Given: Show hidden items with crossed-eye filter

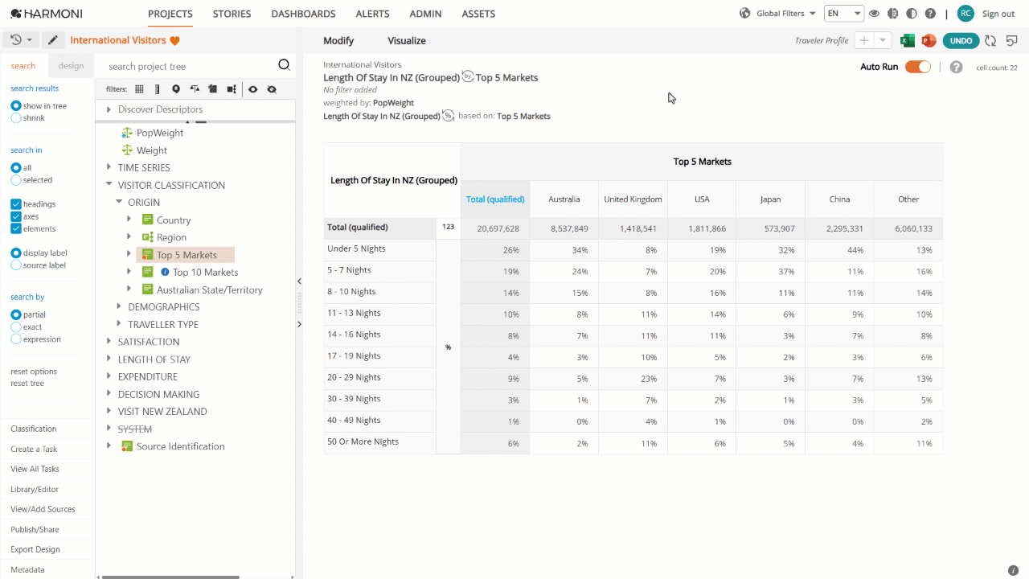Looking at the screenshot, I should (272, 89).
